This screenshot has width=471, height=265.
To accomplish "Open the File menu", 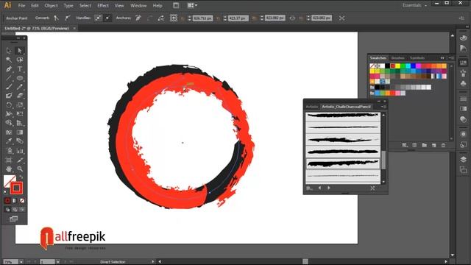I will [21, 5].
